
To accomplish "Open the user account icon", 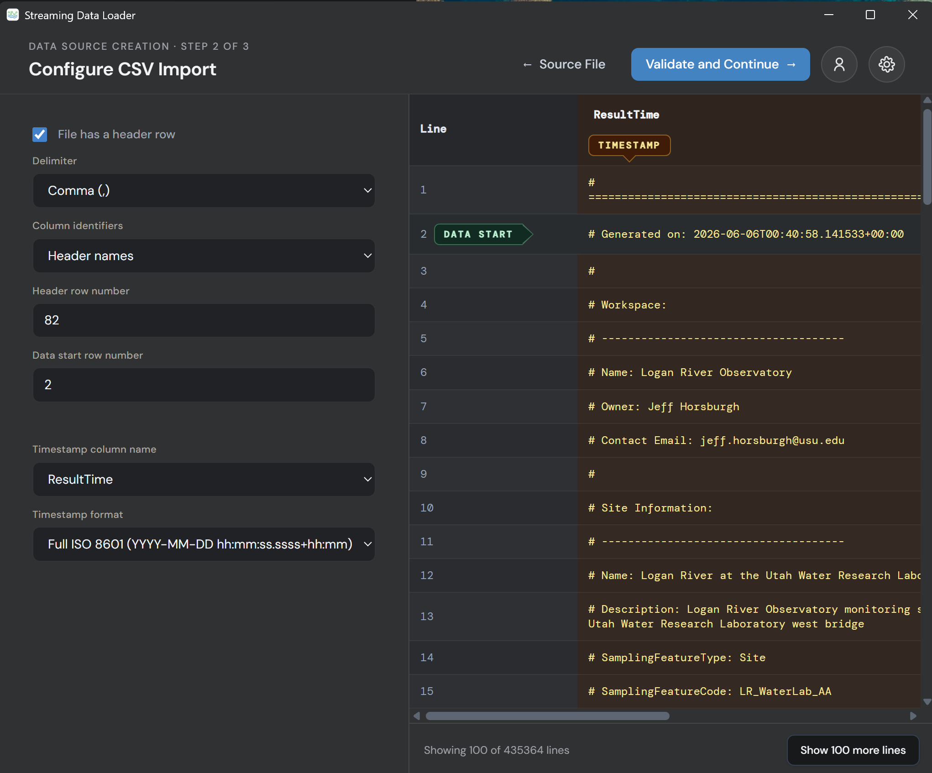I will (x=839, y=64).
